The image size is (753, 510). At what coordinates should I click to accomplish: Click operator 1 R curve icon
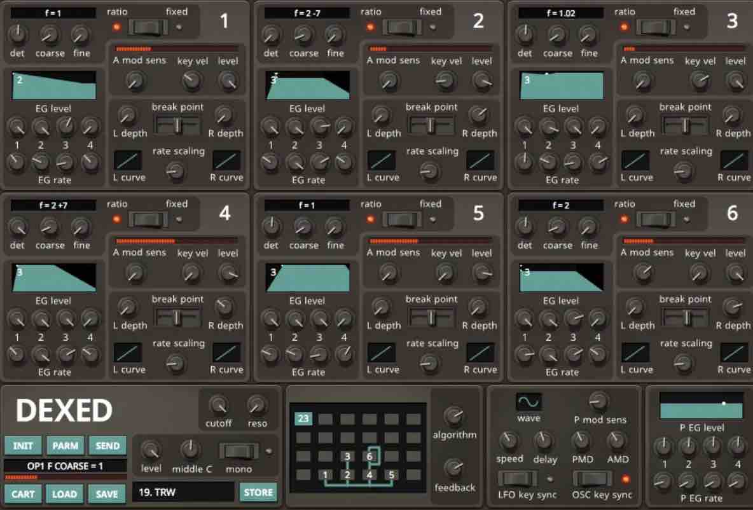(x=226, y=160)
